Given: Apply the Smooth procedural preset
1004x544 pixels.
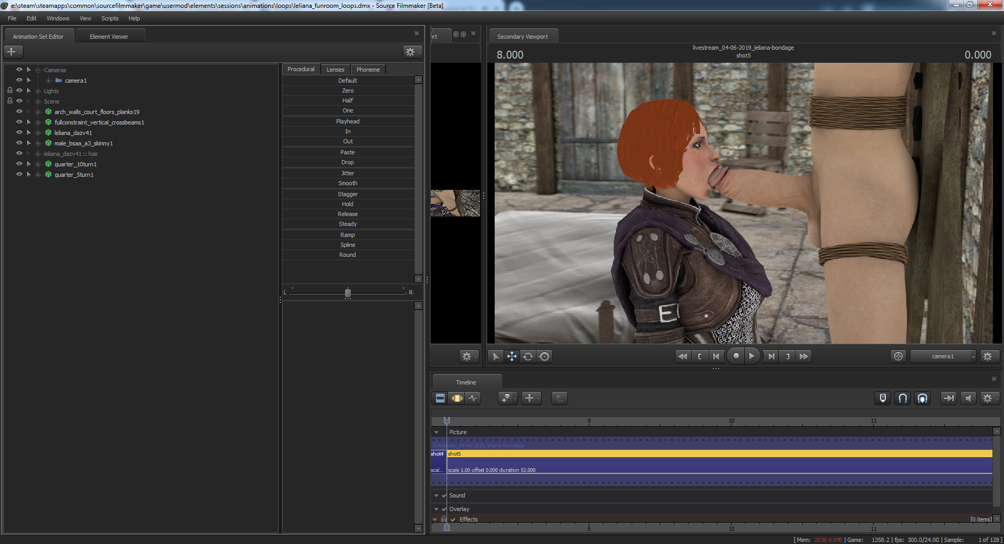Looking at the screenshot, I should coord(348,183).
